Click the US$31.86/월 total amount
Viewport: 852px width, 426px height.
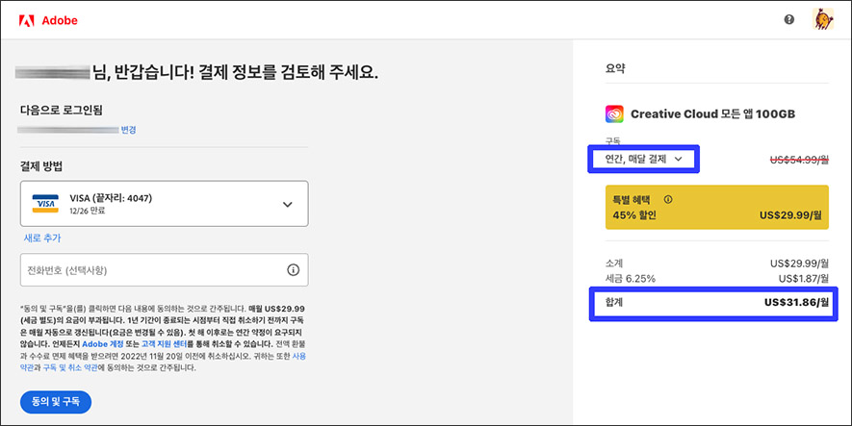click(x=796, y=302)
